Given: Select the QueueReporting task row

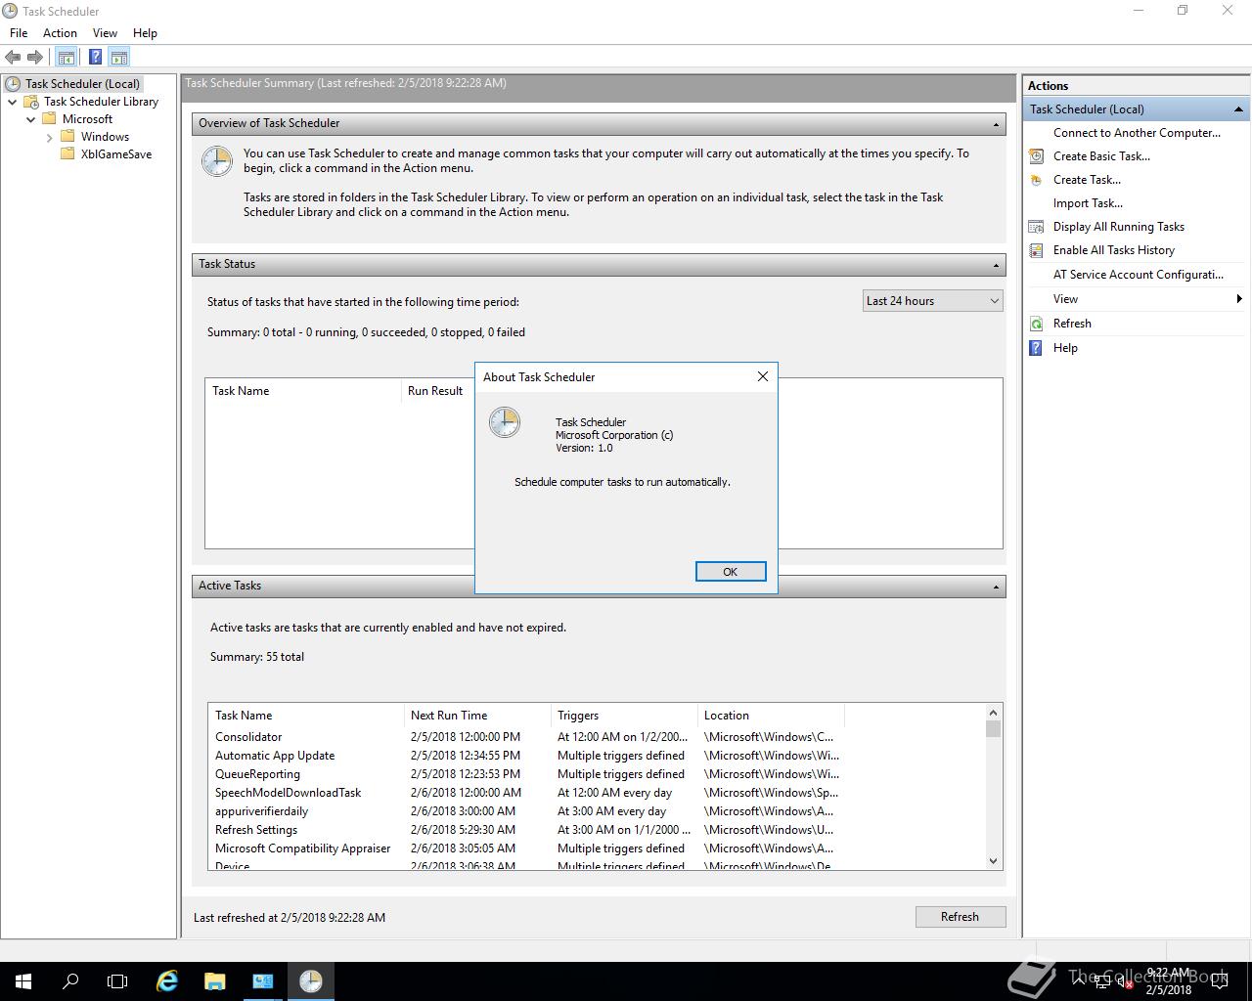Looking at the screenshot, I should (524, 774).
